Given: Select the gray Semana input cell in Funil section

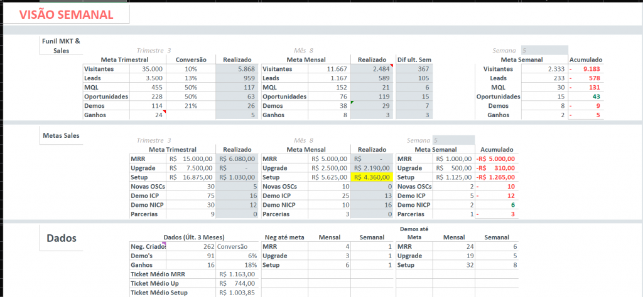Looking at the screenshot, I should [x=544, y=50].
